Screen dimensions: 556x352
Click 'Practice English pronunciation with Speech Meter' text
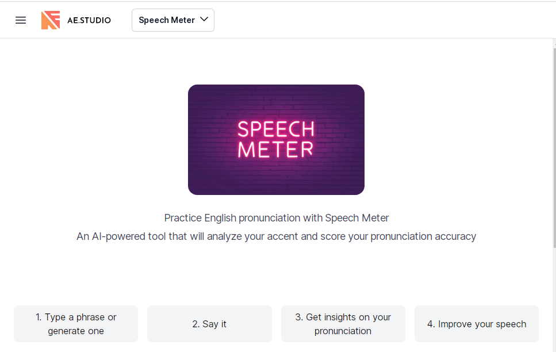tap(276, 218)
